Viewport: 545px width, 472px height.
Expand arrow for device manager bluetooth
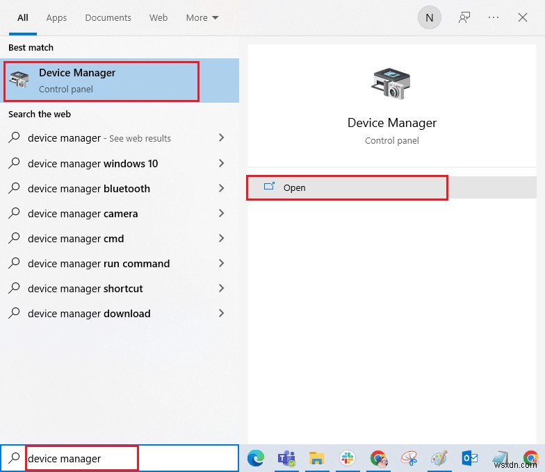pos(221,188)
